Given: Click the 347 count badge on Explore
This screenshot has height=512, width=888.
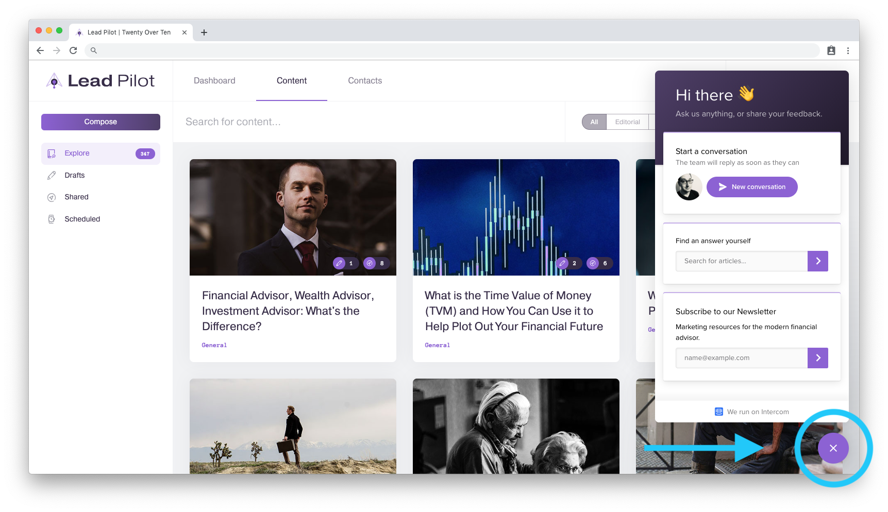Looking at the screenshot, I should click(145, 153).
